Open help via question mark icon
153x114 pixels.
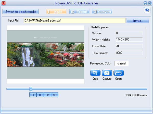tap(147, 10)
